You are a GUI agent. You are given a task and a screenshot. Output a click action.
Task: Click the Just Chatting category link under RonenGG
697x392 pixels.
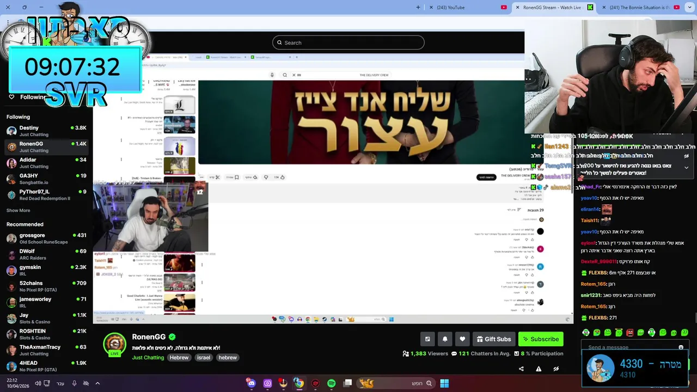[148, 358]
